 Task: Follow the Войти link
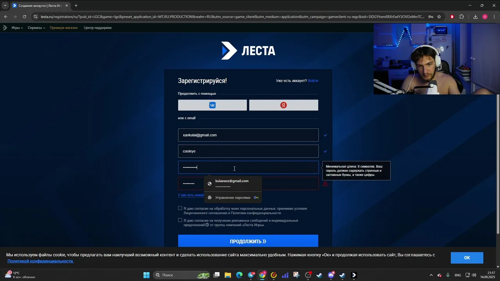coord(313,81)
